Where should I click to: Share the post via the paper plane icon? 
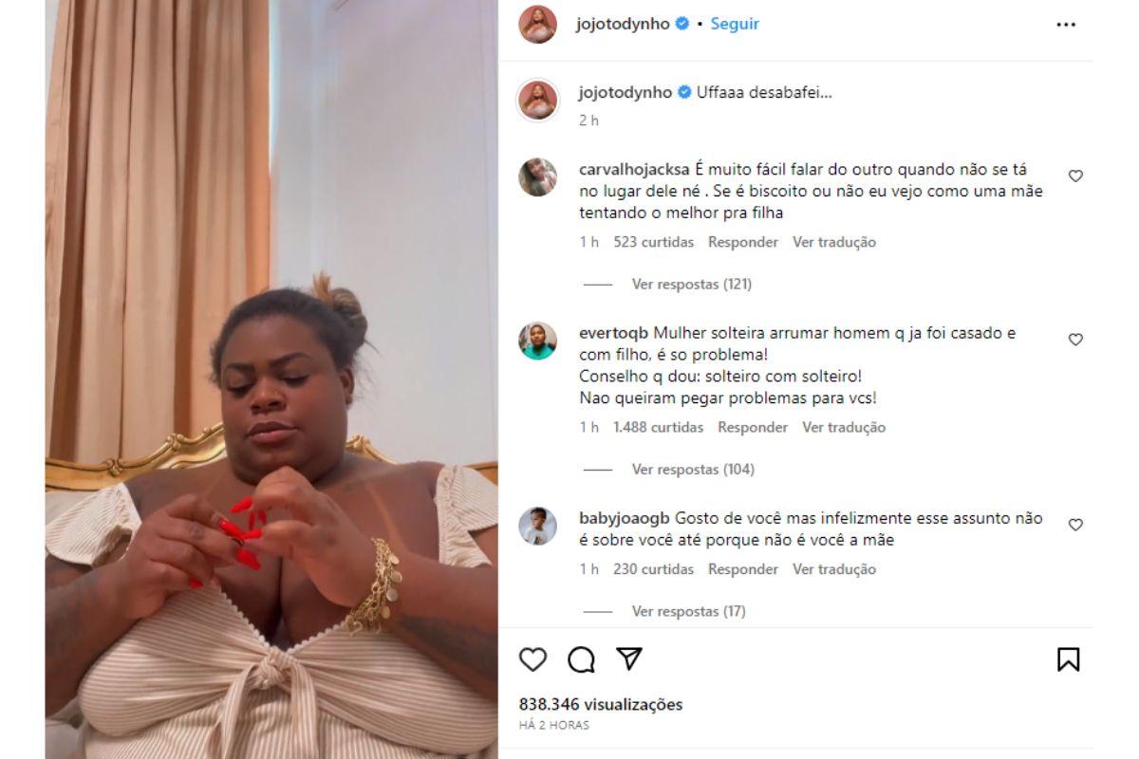[x=629, y=659]
